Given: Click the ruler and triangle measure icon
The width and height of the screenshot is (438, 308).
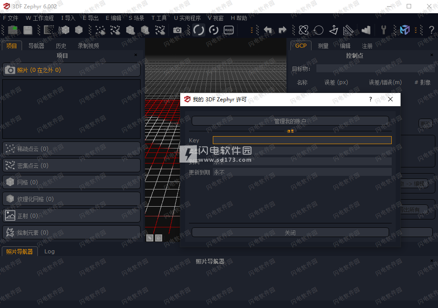Looking at the screenshot, I should pos(349,30).
